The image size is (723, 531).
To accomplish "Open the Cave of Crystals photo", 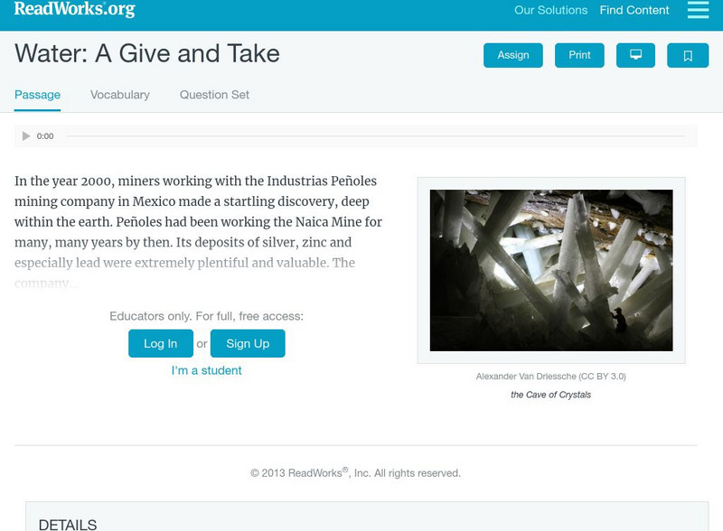I will point(551,270).
